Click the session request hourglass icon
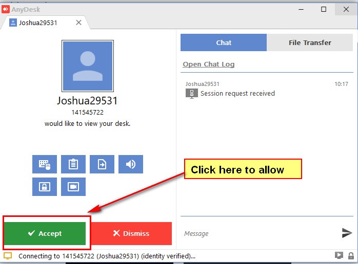Screen dimensions: 358x264 [192, 94]
